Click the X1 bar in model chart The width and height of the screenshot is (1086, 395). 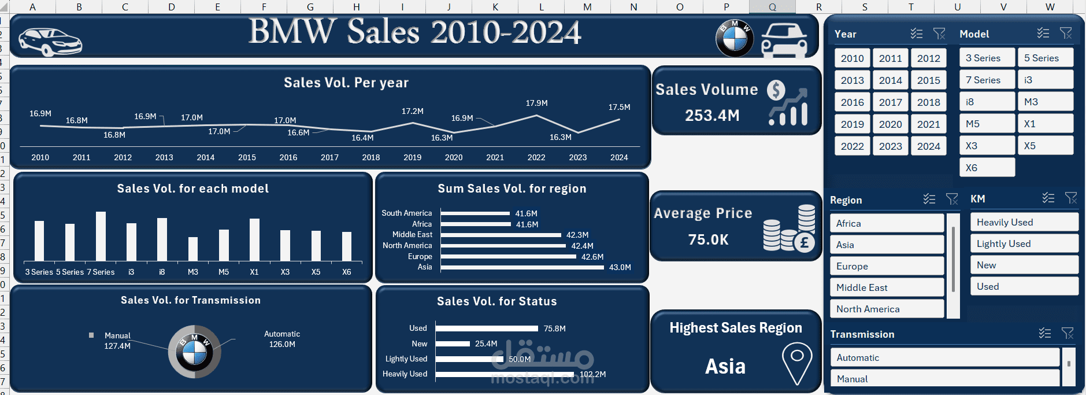[x=254, y=239]
